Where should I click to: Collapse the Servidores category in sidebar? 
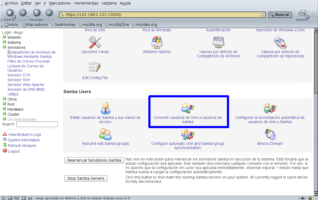(x=5, y=47)
